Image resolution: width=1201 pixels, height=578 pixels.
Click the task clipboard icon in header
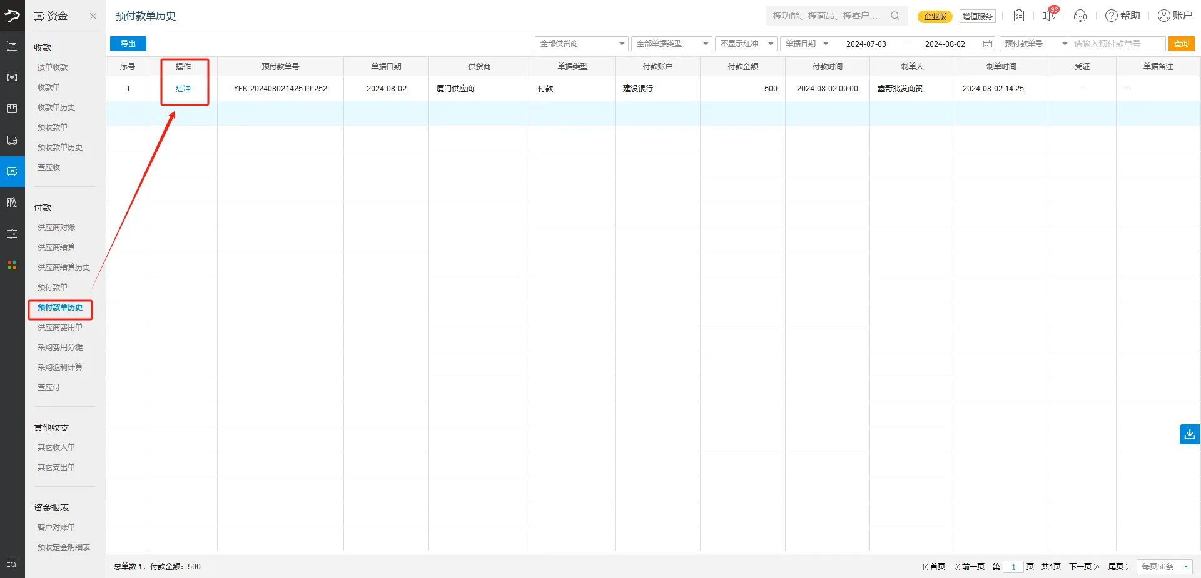1019,16
